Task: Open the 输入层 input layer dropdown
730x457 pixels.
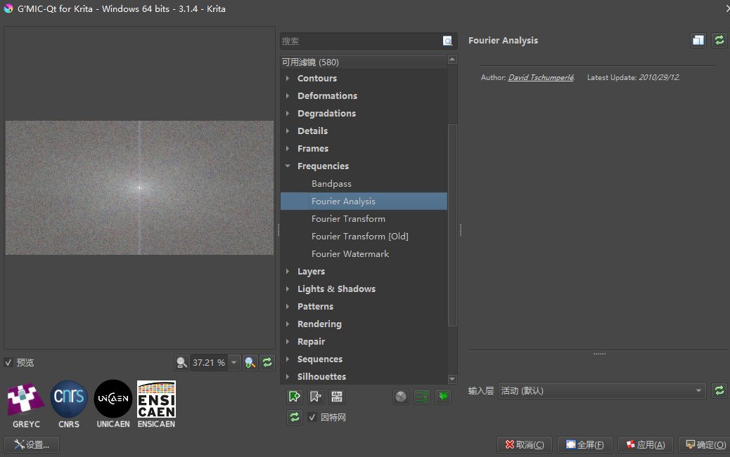Action: tap(601, 390)
